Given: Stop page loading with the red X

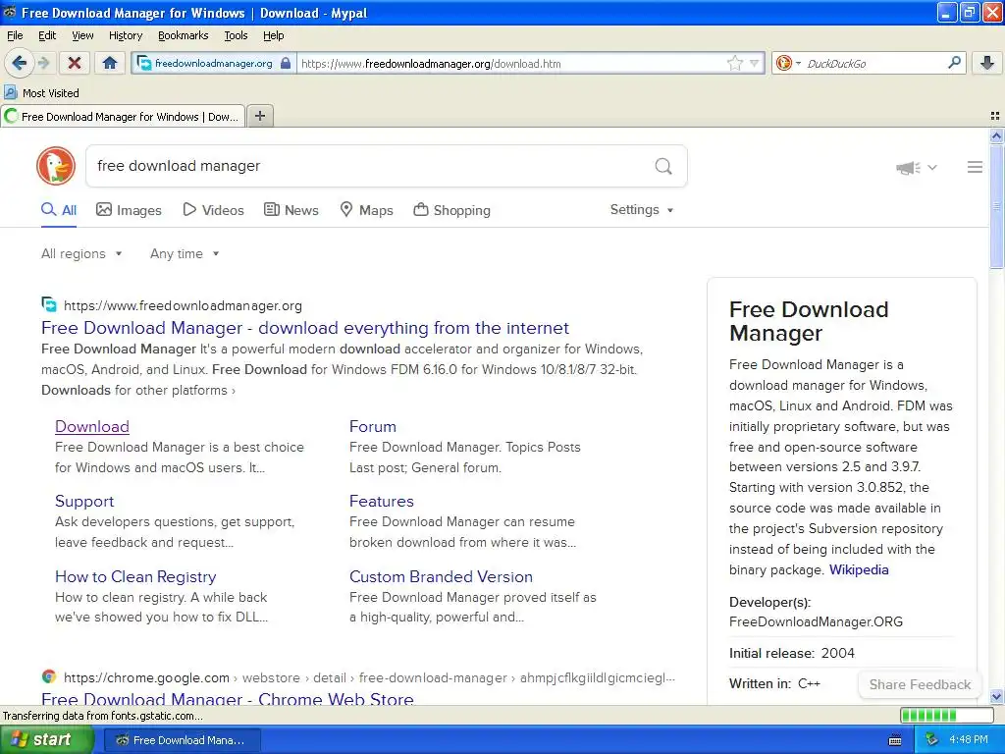Looking at the screenshot, I should pos(75,63).
